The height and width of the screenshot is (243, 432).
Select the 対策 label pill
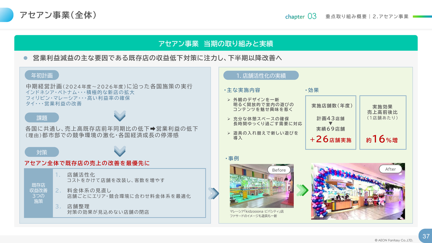pyautogui.click(x=42, y=152)
